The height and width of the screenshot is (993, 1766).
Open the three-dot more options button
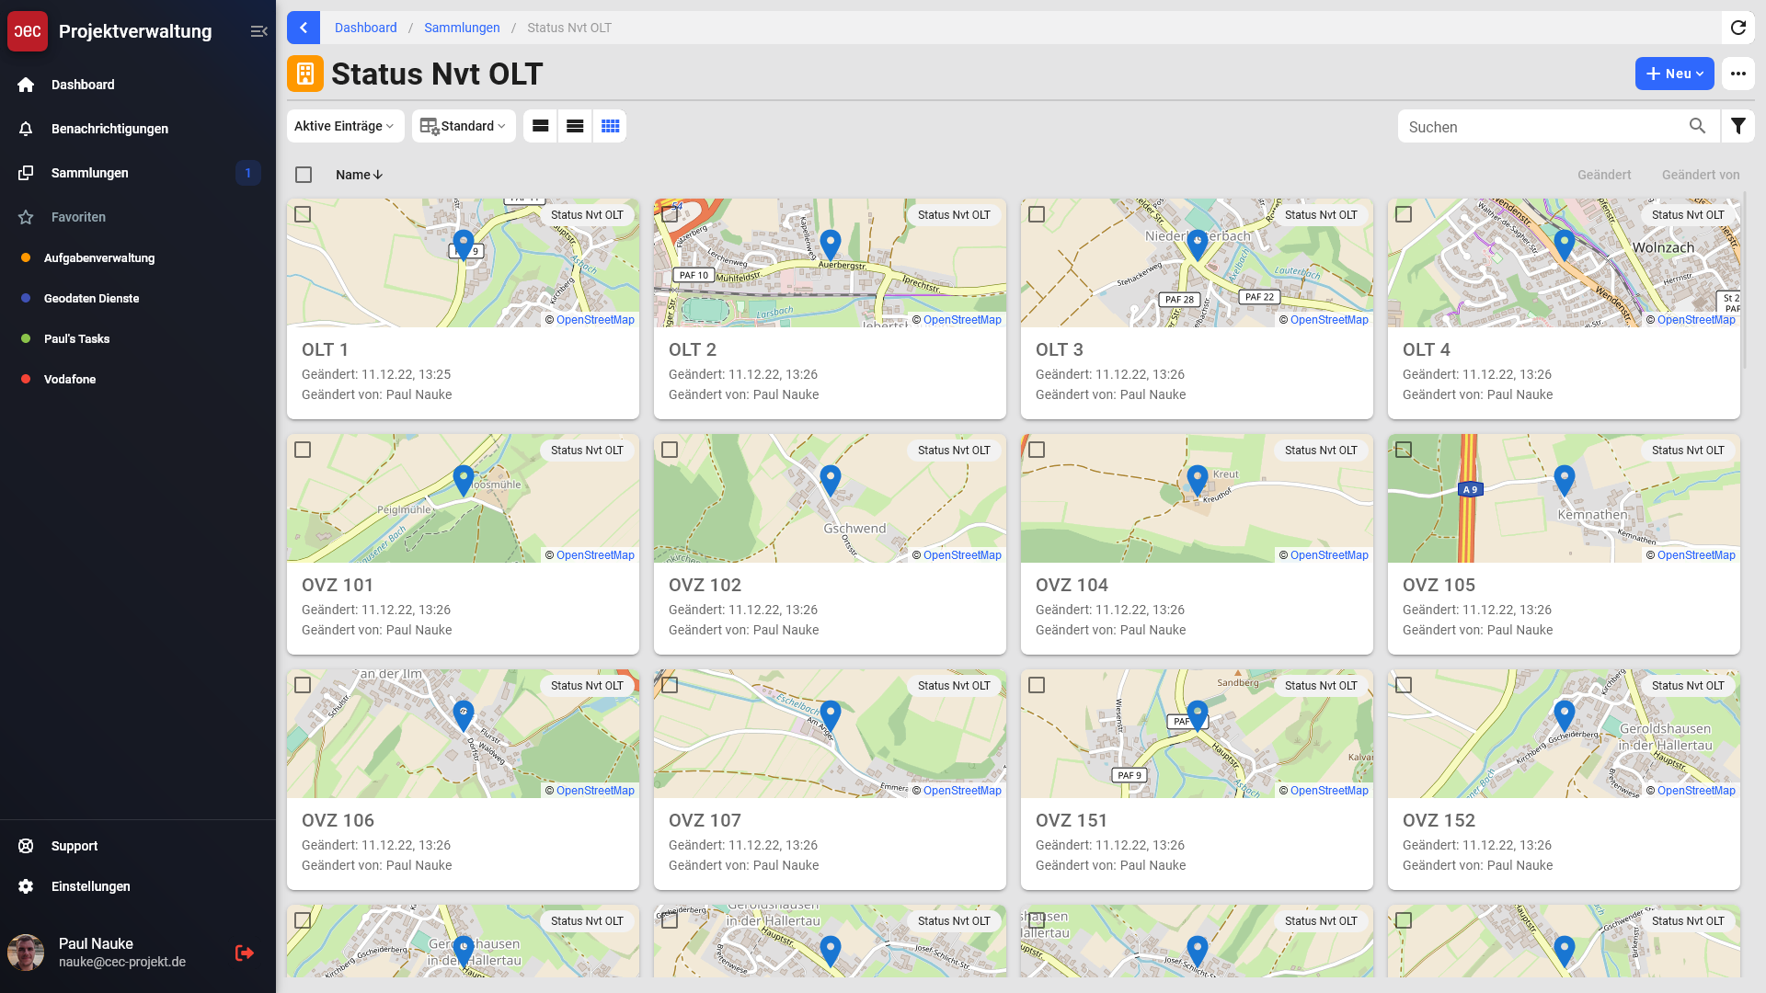click(1737, 74)
